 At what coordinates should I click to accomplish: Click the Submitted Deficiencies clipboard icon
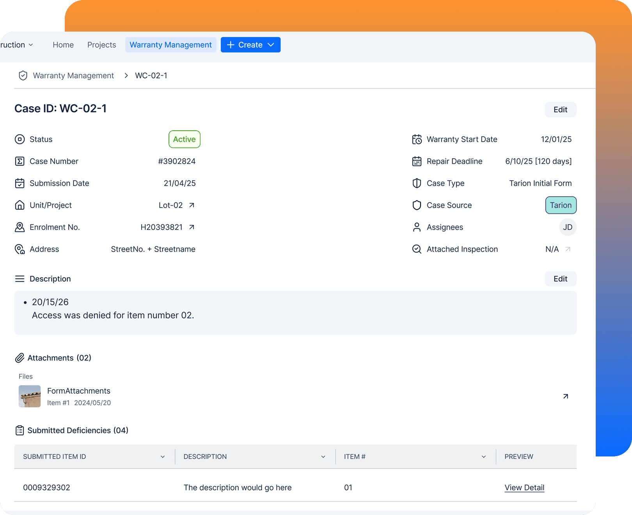[20, 430]
